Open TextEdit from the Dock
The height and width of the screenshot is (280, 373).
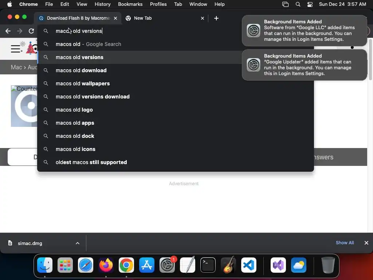pyautogui.click(x=188, y=265)
